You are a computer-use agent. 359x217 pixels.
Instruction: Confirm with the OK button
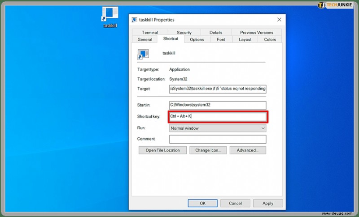tap(203, 203)
